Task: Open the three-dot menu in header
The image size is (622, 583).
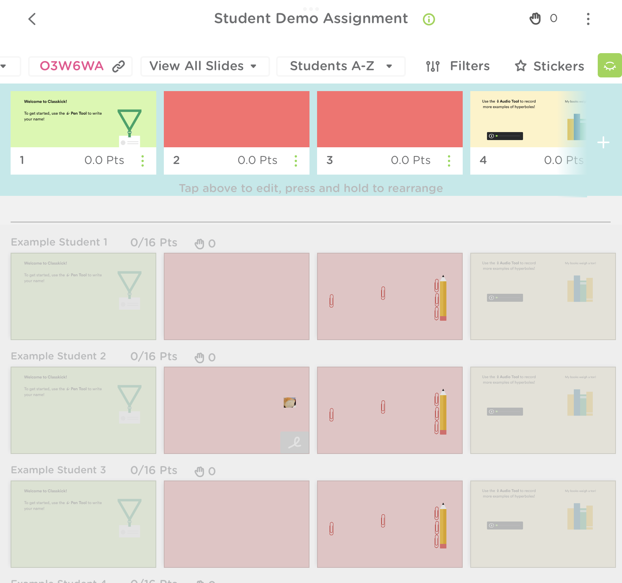Action: tap(588, 19)
